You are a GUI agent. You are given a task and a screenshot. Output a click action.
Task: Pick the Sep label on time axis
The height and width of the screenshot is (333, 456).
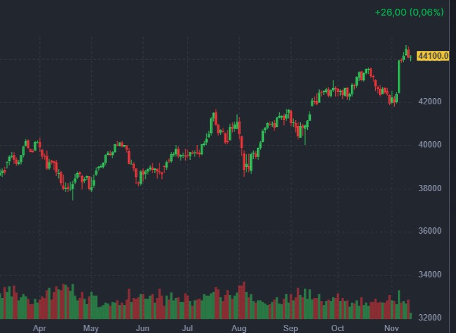pos(290,327)
